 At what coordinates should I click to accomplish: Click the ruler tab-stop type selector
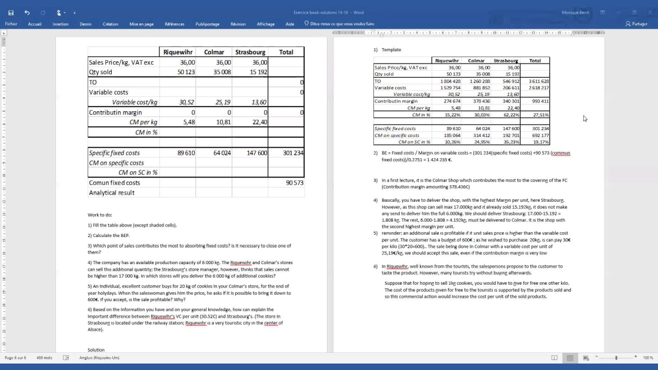pos(4,33)
